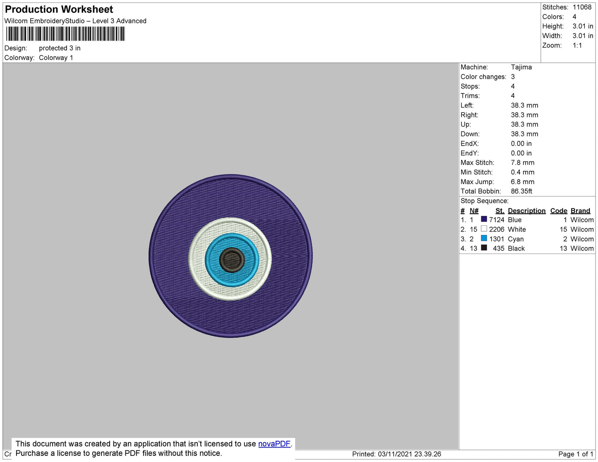Click the Max Stitch value 7.8 mm
The image size is (598, 462).
(523, 163)
